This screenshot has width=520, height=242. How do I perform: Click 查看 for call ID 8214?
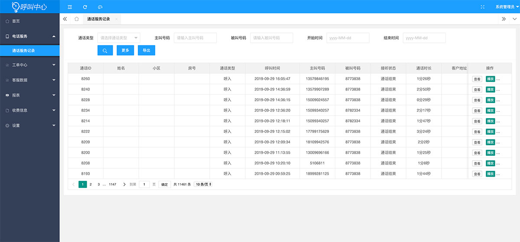[x=477, y=121]
